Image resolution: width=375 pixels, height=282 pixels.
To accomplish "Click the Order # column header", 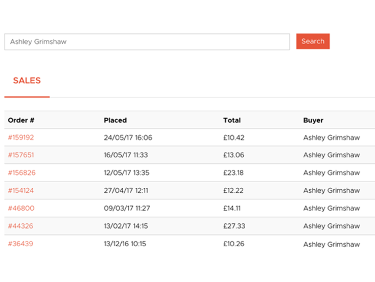I will pos(21,120).
